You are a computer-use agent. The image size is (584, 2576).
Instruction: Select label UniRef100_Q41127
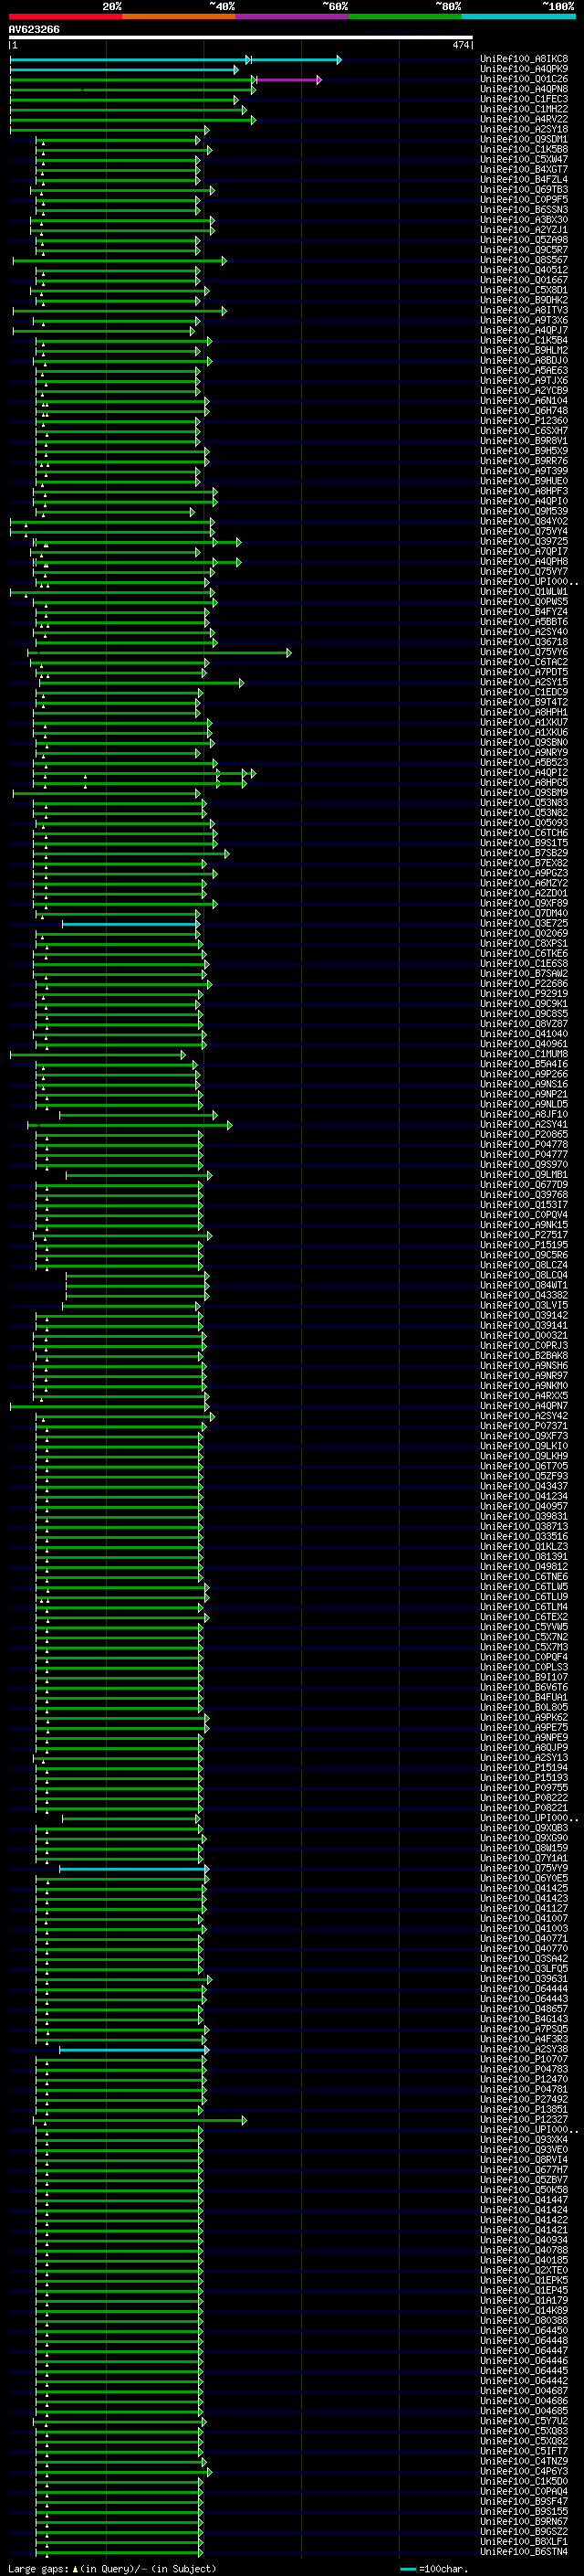click(524, 1908)
